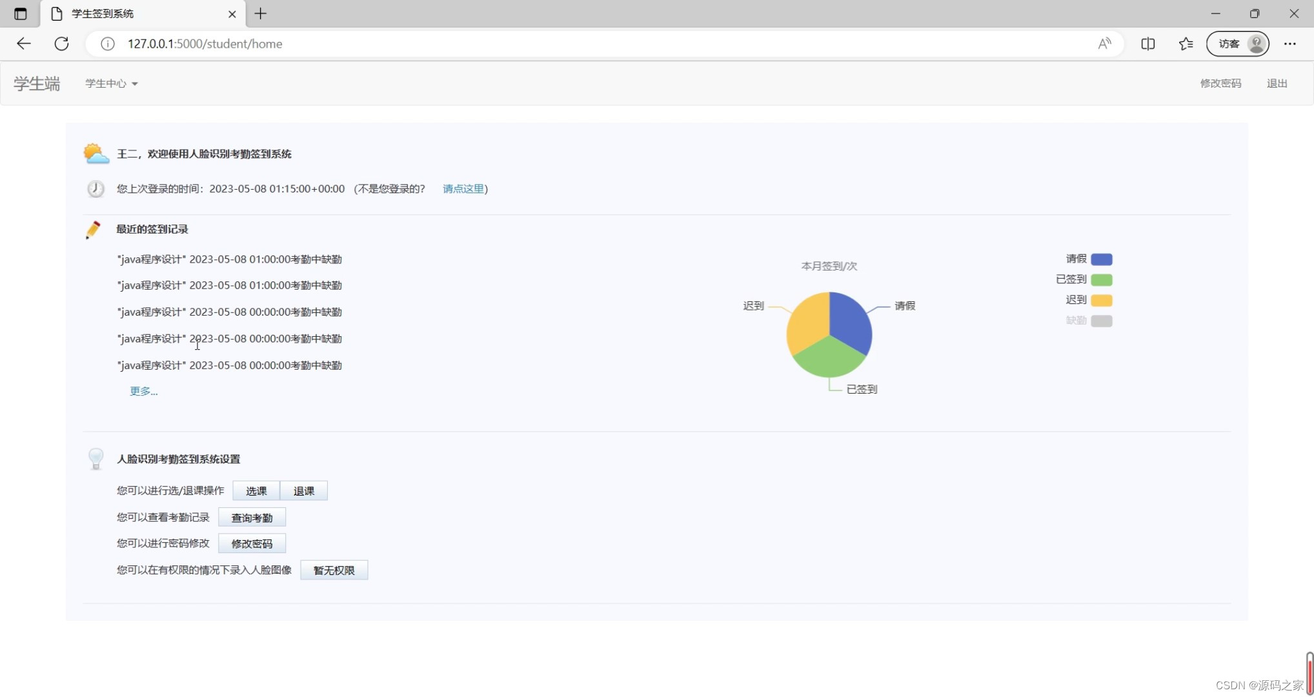The width and height of the screenshot is (1314, 697).
Task: Open the 访客 profile menu
Action: (x=1237, y=44)
